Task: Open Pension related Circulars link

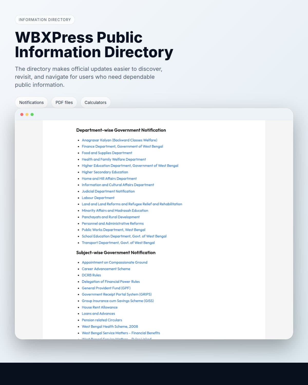Action: point(102,320)
